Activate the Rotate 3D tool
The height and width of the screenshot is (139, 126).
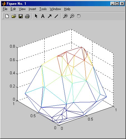click(79, 16)
